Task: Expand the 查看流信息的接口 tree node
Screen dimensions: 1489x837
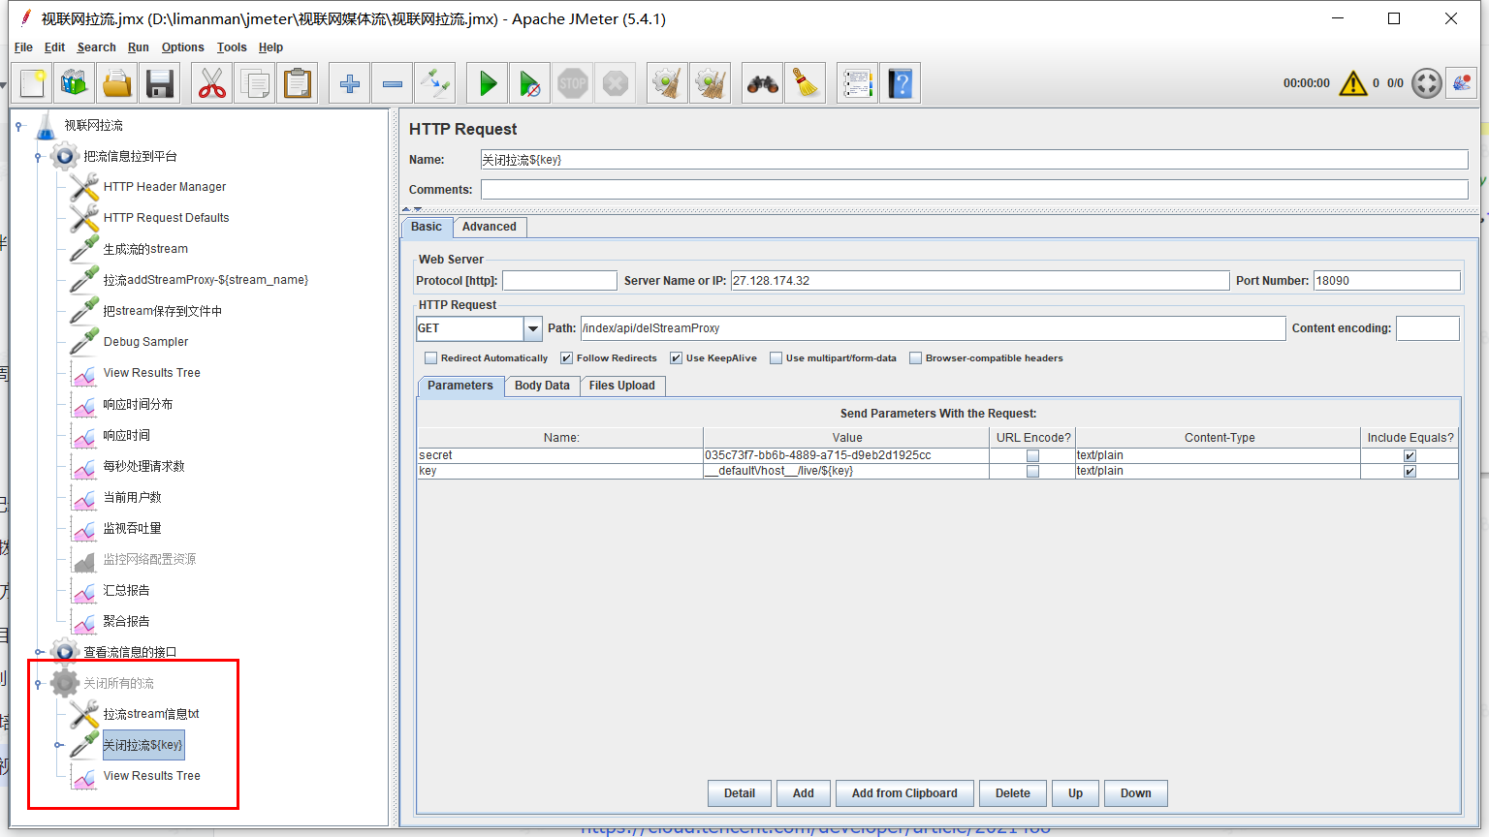Action: point(39,652)
